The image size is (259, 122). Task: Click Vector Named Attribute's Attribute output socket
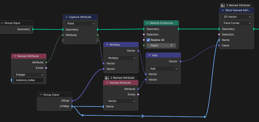pyautogui.click(x=138, y=89)
